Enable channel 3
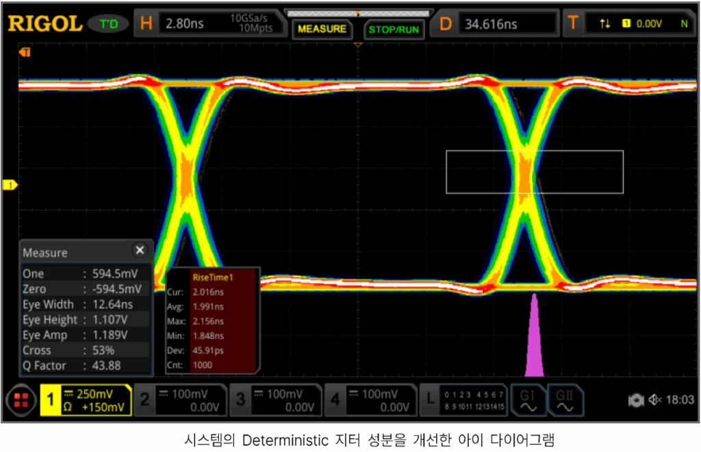This screenshot has height=452, width=701. [x=276, y=401]
